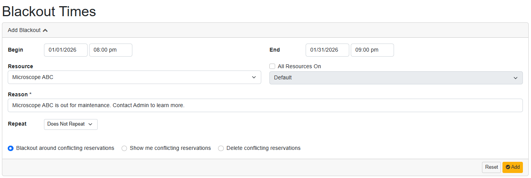Open the Does Not Repeat dropdown
This screenshot has width=531, height=178.
pos(71,124)
